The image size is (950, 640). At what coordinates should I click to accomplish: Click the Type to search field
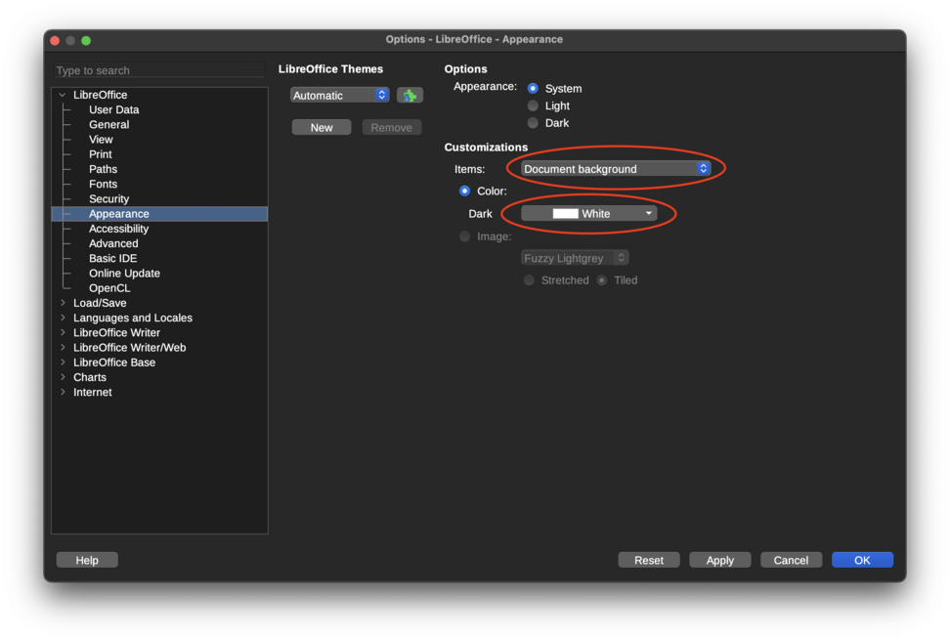(158, 69)
